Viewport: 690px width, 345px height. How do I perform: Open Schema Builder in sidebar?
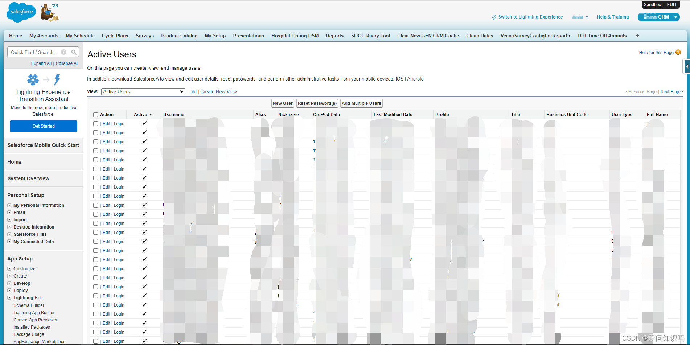(29, 305)
